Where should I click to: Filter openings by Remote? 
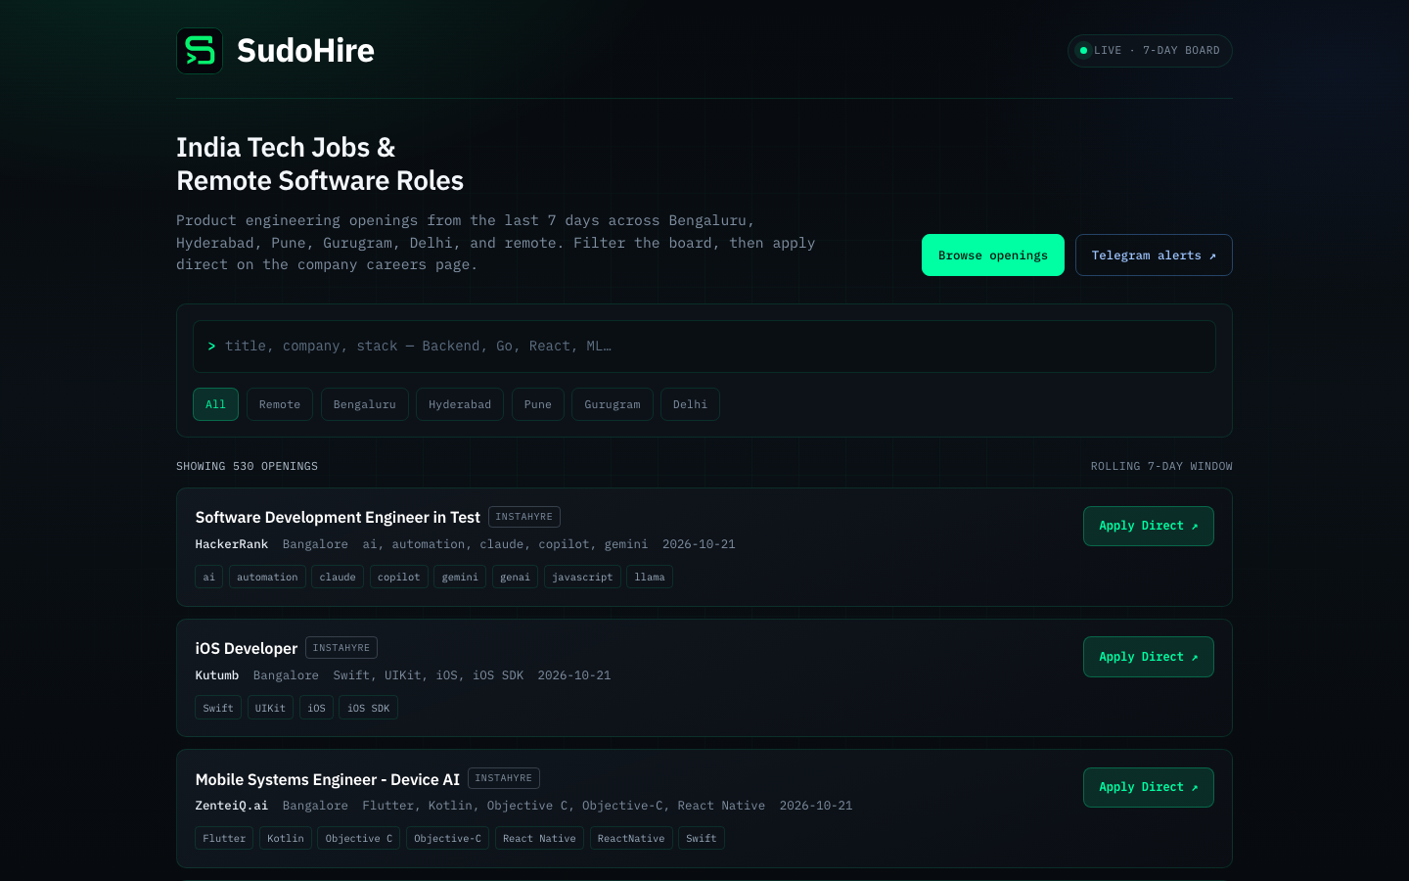pos(280,404)
